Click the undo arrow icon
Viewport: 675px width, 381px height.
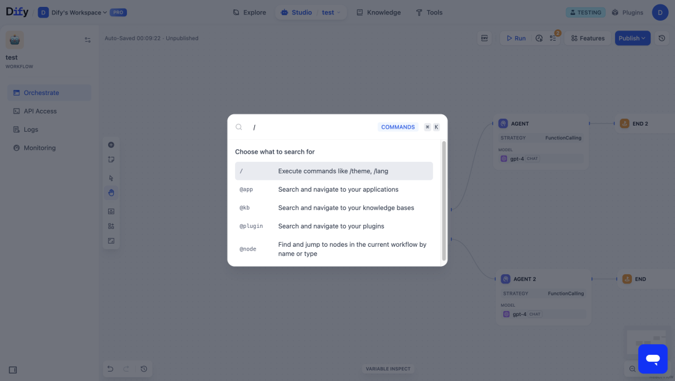(x=111, y=369)
